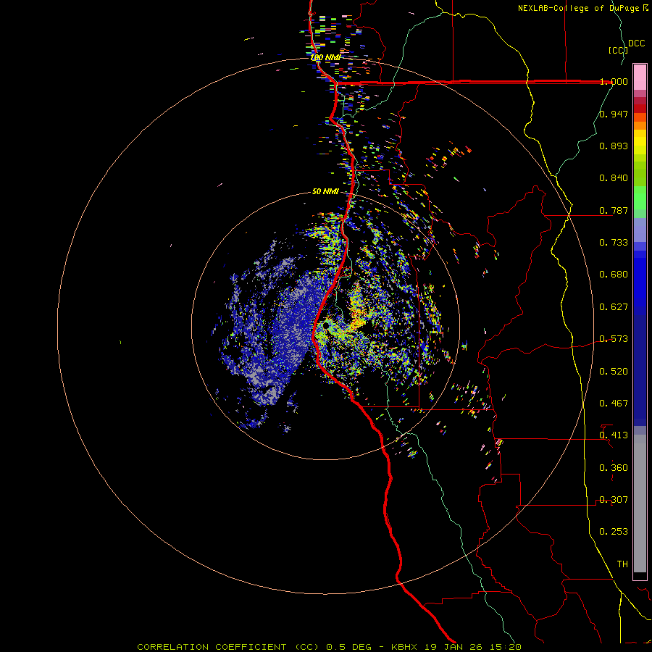Click the 15:20 time stamp in the caption

point(504,647)
